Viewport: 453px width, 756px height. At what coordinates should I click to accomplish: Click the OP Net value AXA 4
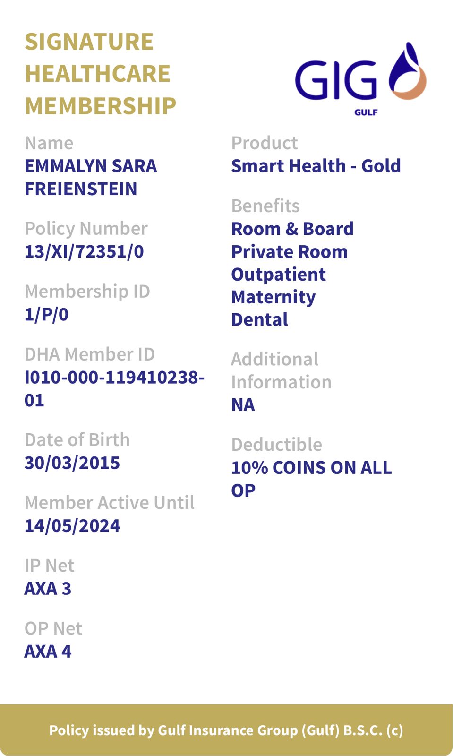(48, 651)
